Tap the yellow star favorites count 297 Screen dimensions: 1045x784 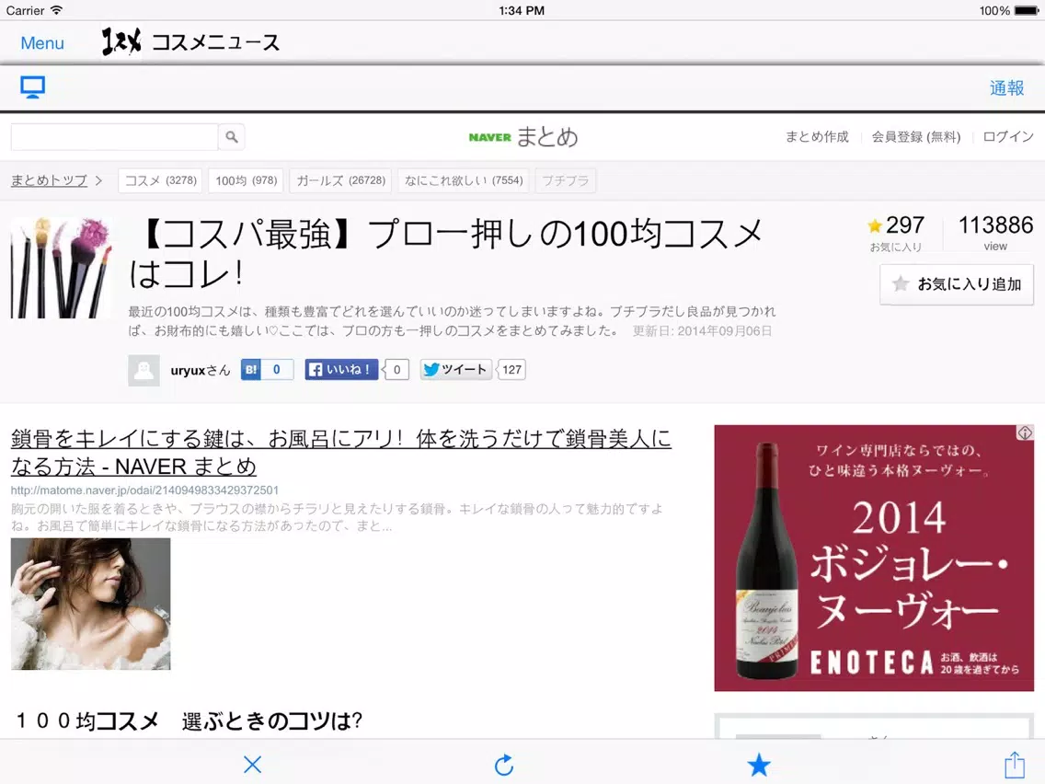point(896,226)
